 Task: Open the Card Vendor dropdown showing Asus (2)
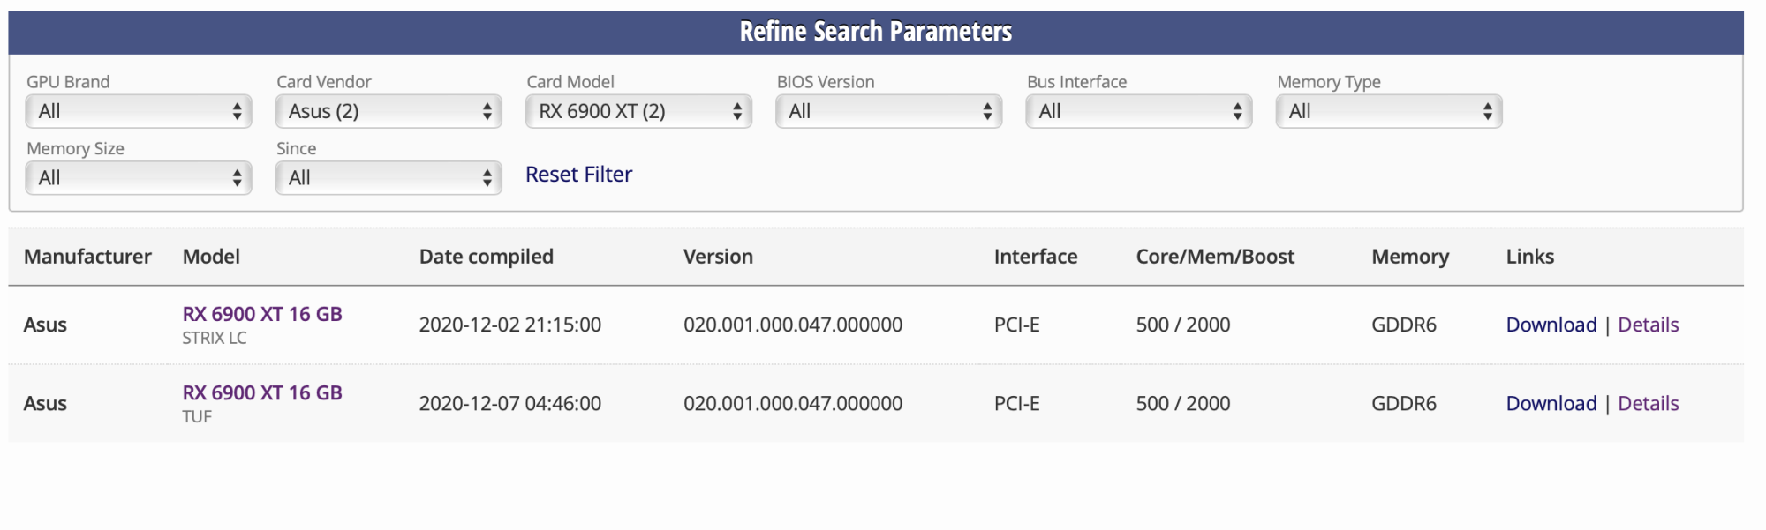pos(389,111)
